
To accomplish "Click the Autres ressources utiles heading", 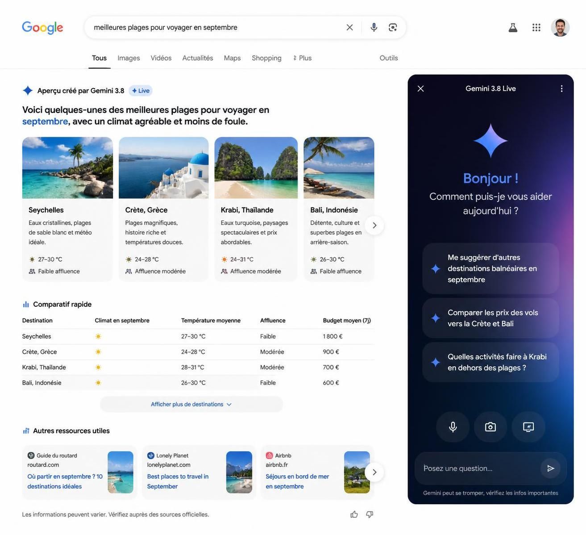I will pos(71,431).
